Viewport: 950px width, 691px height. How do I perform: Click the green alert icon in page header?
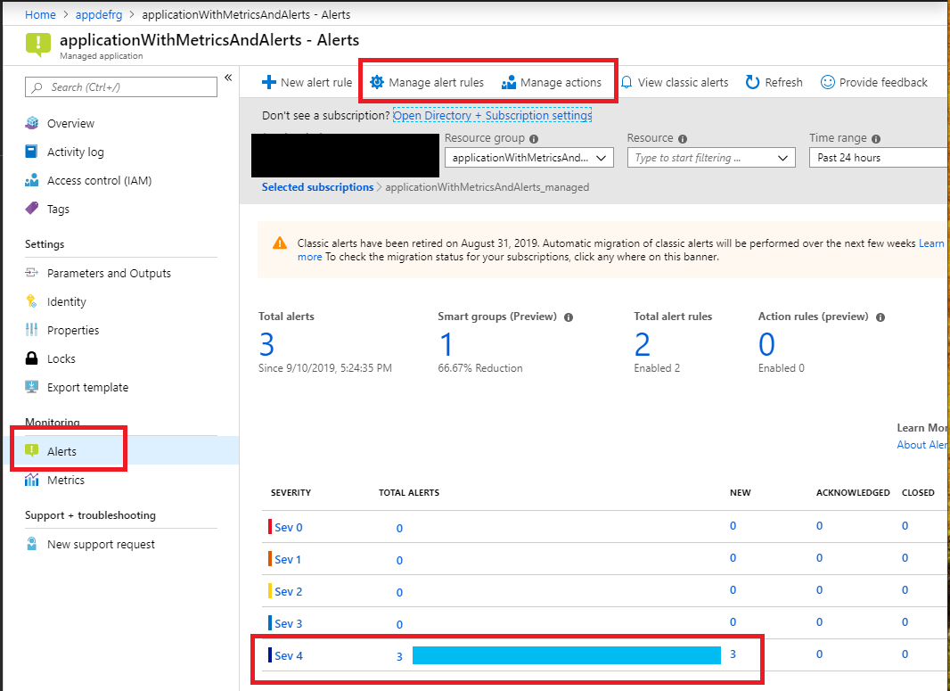click(38, 45)
